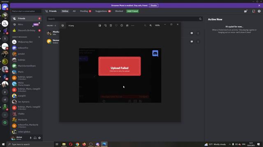Toggle microphone mute in user panel
Image resolution: width=263 pixels, height=147 pixels.
point(30,138)
